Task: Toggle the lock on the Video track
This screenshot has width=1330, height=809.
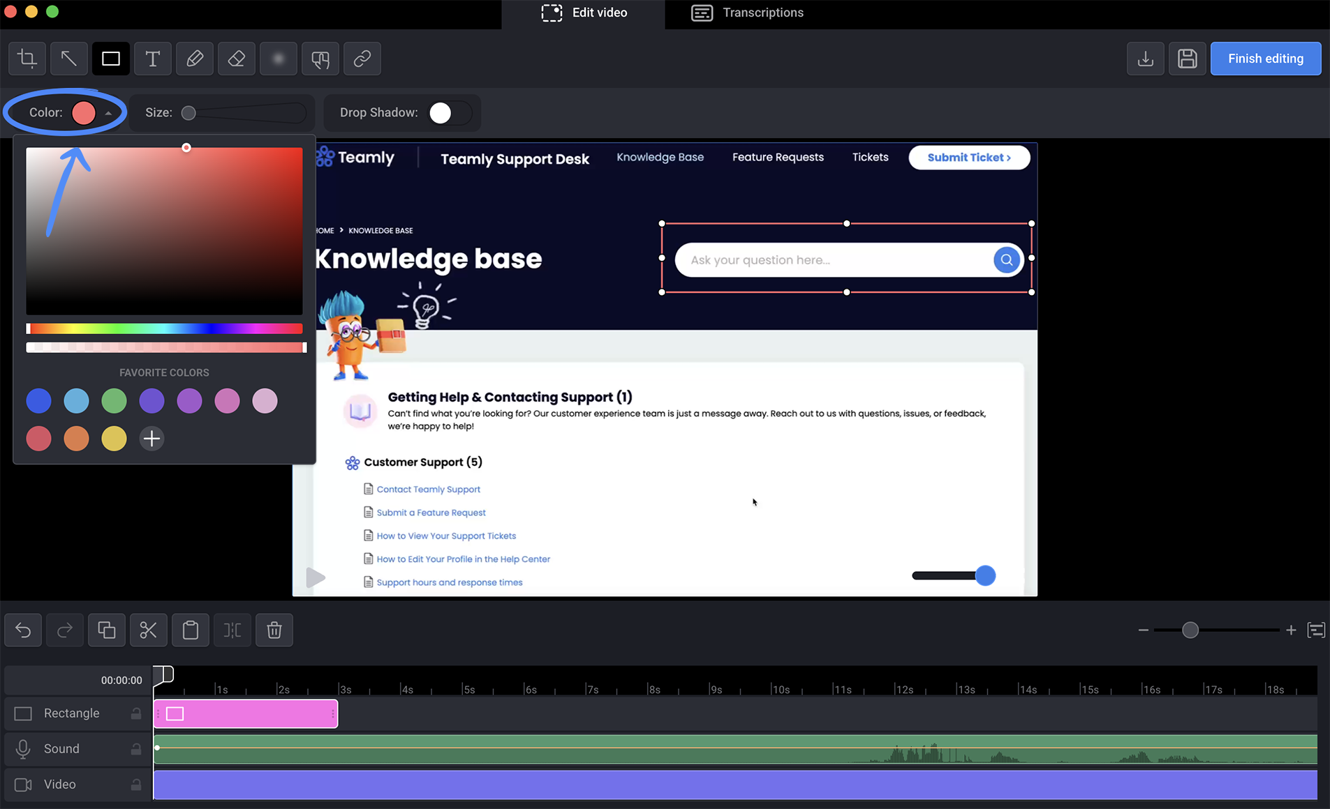Action: coord(136,785)
